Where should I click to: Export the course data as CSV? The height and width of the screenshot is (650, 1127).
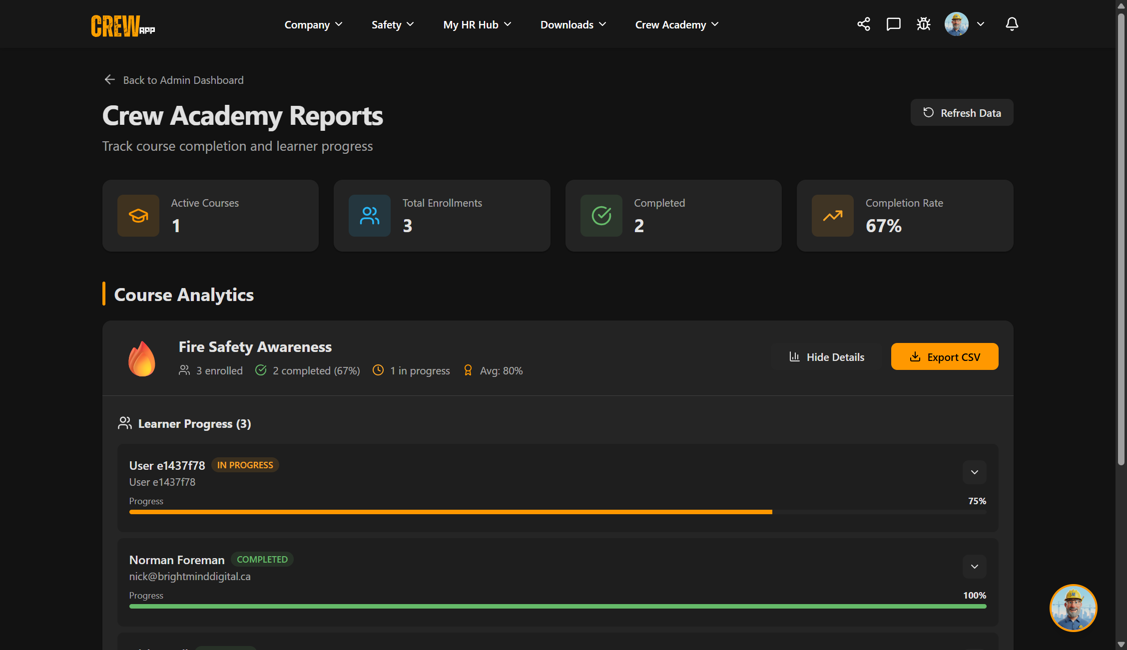[x=944, y=356]
